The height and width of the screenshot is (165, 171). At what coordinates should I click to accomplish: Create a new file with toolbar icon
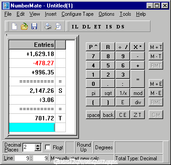pyautogui.click(x=14, y=26)
